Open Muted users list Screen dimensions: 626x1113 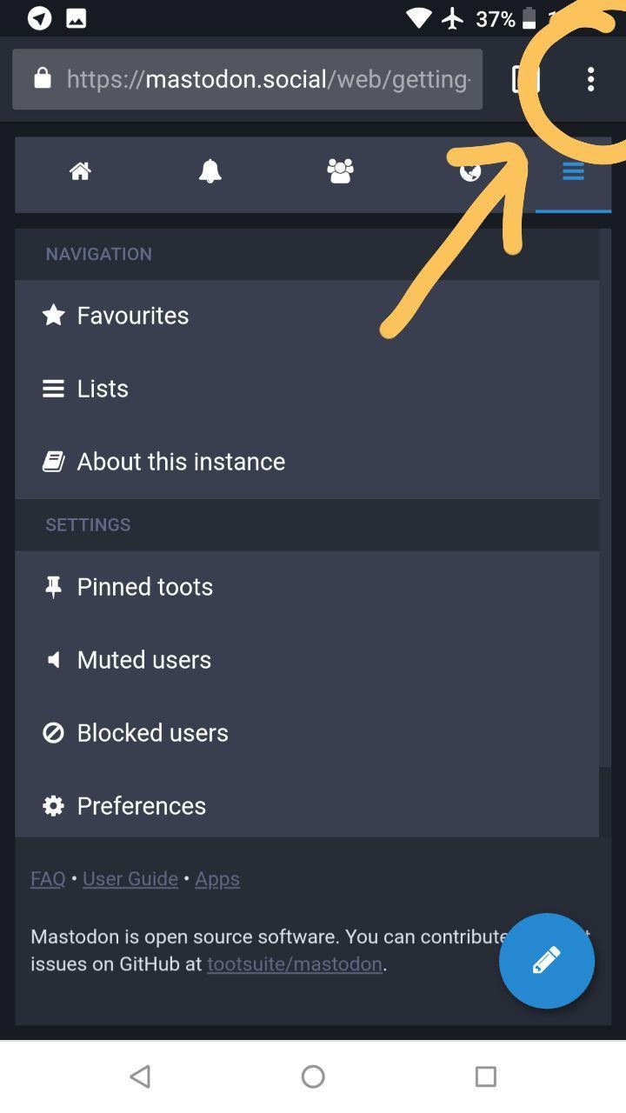tap(143, 660)
